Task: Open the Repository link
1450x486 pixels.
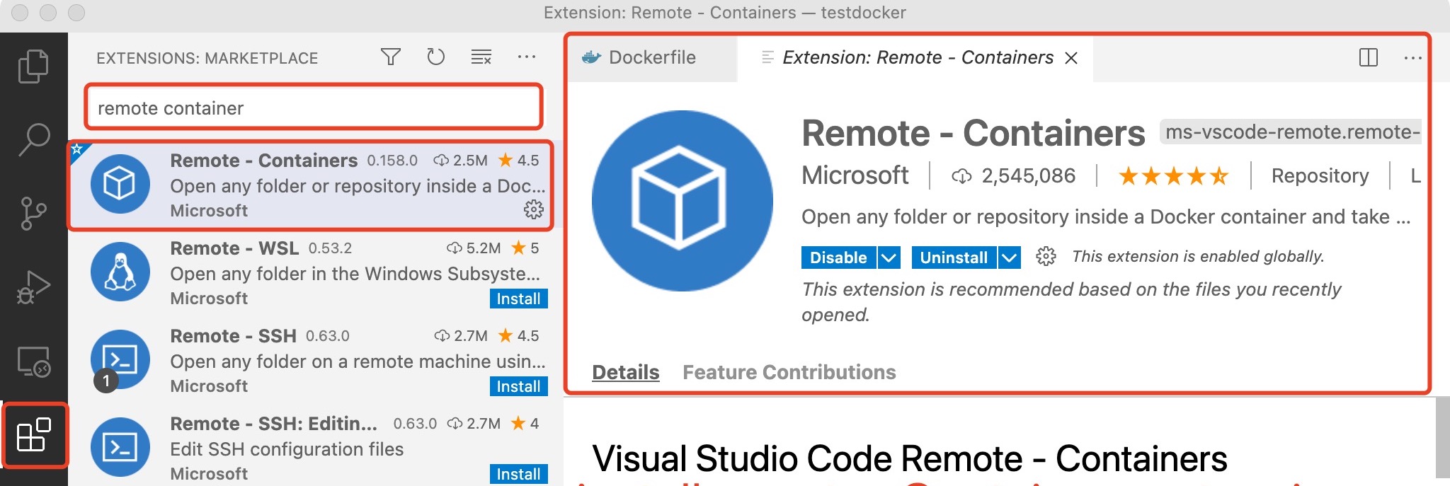Action: 1320,175
